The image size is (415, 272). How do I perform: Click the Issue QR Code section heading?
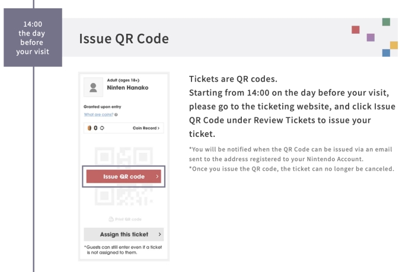click(x=124, y=39)
